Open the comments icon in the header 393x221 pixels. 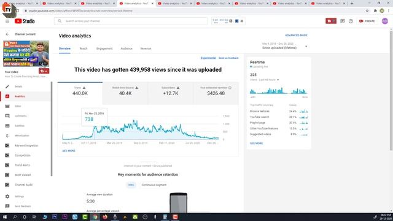pyautogui.click(x=343, y=21)
